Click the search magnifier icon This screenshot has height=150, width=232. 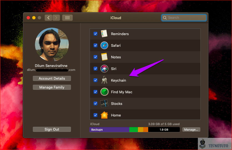(x=165, y=18)
